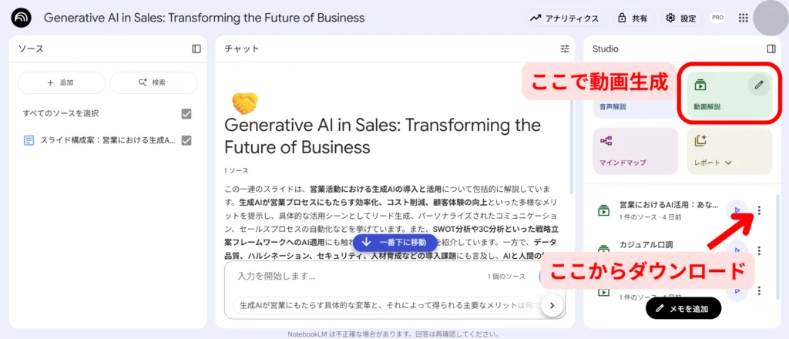Click the pencil edit icon on 動画解説
The width and height of the screenshot is (789, 339).
click(759, 85)
